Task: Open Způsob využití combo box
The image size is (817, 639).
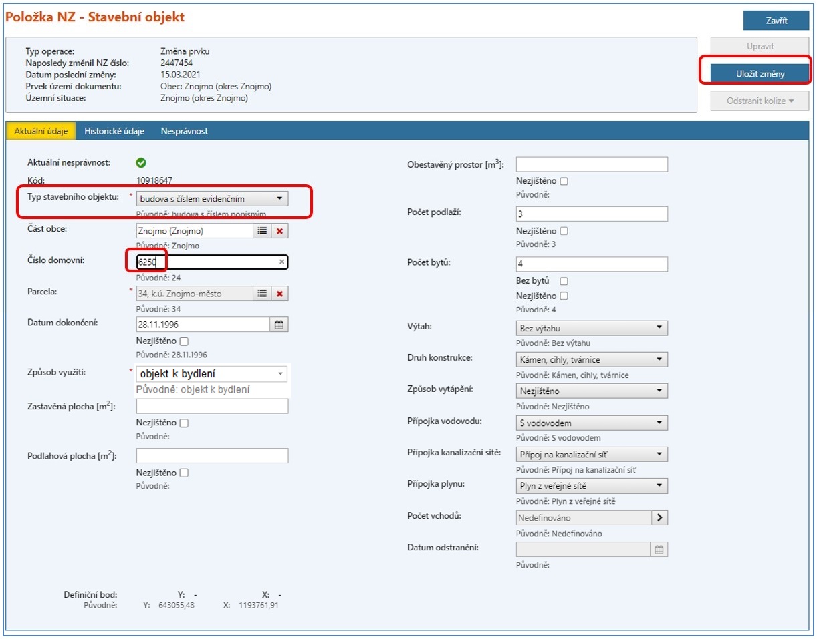Action: coord(212,374)
